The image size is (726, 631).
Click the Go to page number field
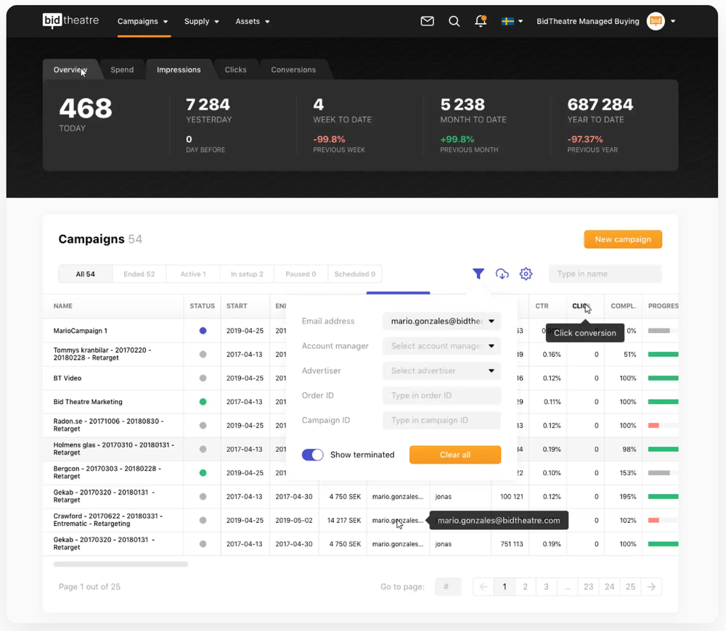click(x=448, y=587)
